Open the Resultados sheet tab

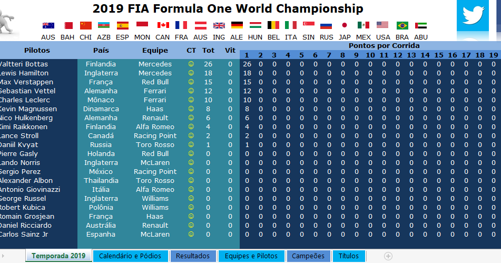pos(193,256)
